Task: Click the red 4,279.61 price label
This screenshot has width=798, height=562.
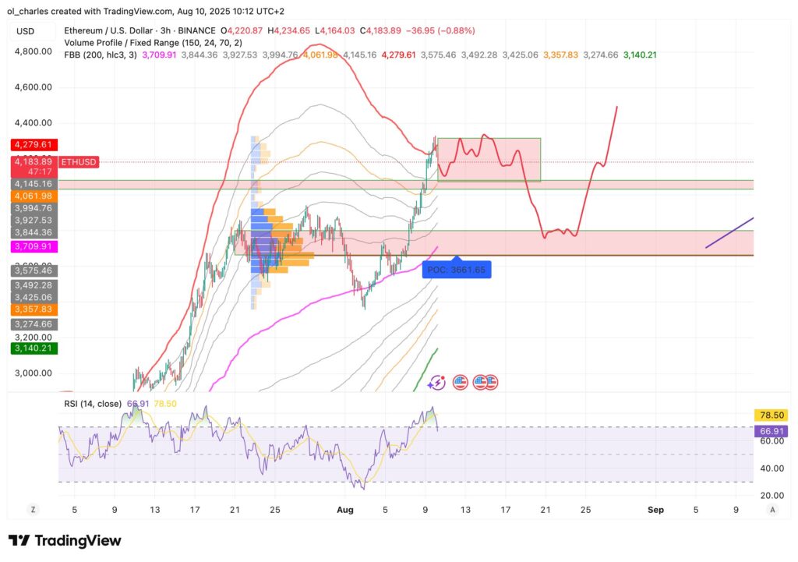Action: 32,145
